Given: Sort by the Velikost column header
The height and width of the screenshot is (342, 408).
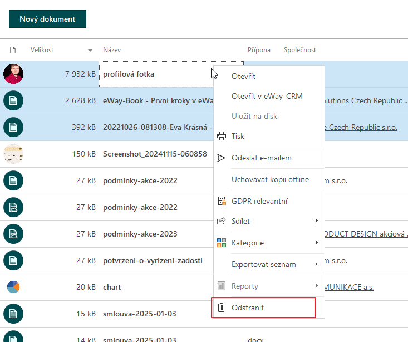Looking at the screenshot, I should (42, 50).
